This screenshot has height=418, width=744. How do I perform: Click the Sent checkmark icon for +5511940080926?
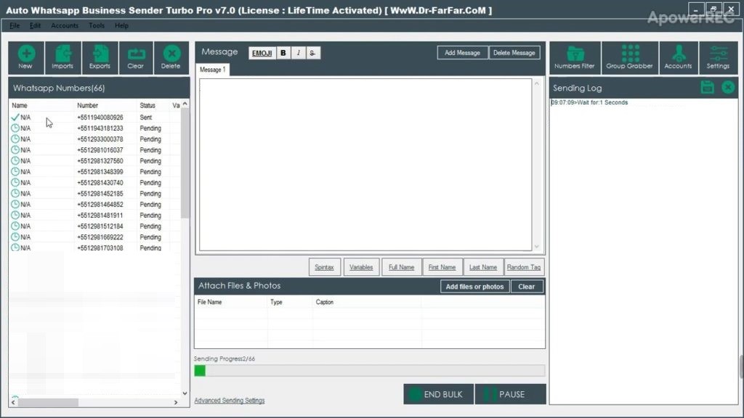pos(15,117)
